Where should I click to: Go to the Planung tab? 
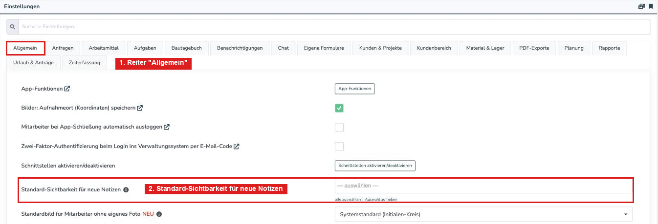pyautogui.click(x=573, y=48)
